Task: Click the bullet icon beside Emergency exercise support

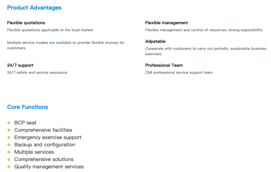Action: point(9,137)
